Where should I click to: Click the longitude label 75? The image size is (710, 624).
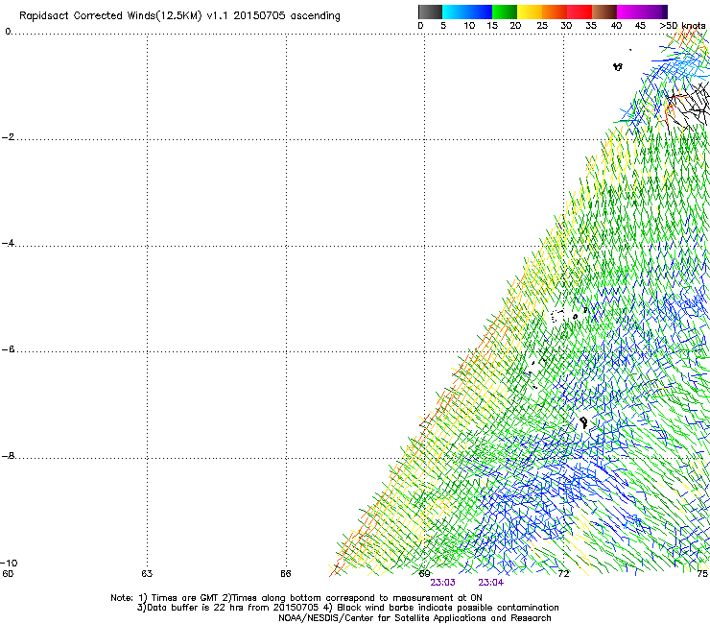coord(702,574)
